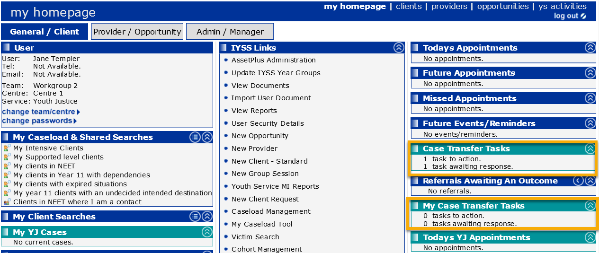Click the log out icon

[x=583, y=16]
